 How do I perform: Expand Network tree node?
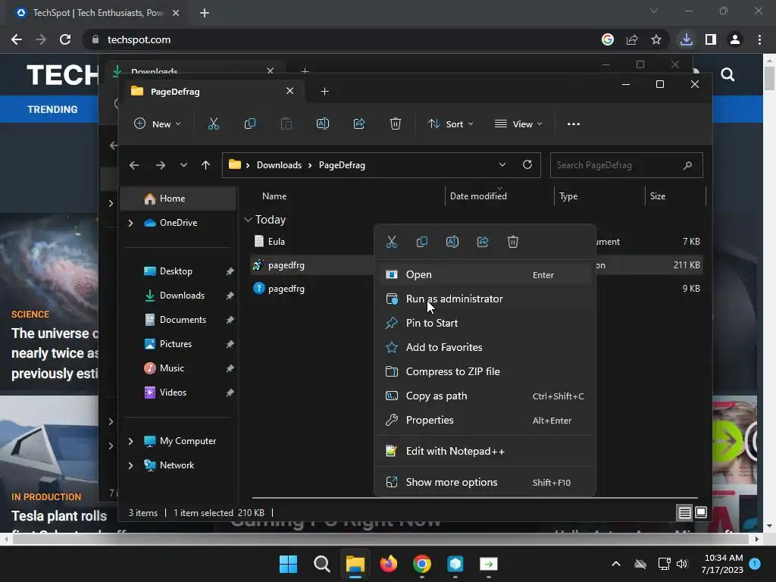click(x=130, y=465)
